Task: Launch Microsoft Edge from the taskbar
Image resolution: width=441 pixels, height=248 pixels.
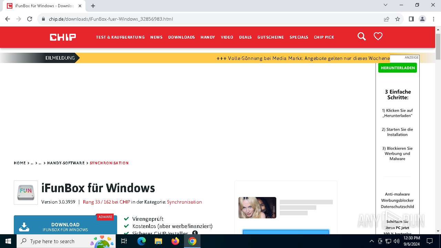Action: (x=142, y=241)
